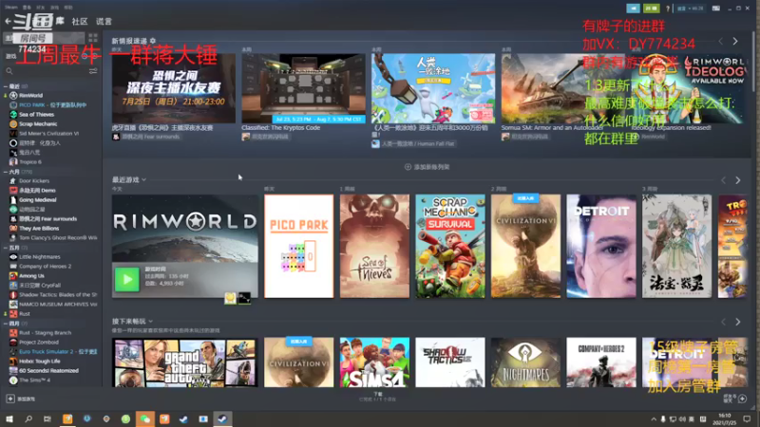The width and height of the screenshot is (760, 427).
Task: Open WeChat from the taskbar
Action: coord(145,418)
